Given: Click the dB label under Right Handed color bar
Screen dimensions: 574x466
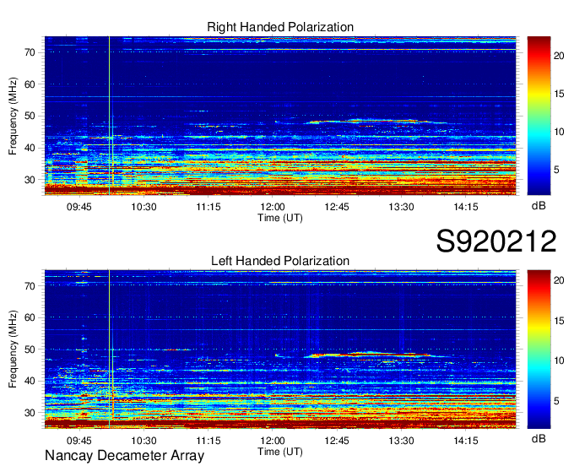Looking at the screenshot, I should click(539, 206).
